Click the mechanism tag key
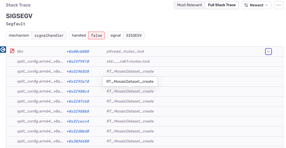 tap(19, 35)
